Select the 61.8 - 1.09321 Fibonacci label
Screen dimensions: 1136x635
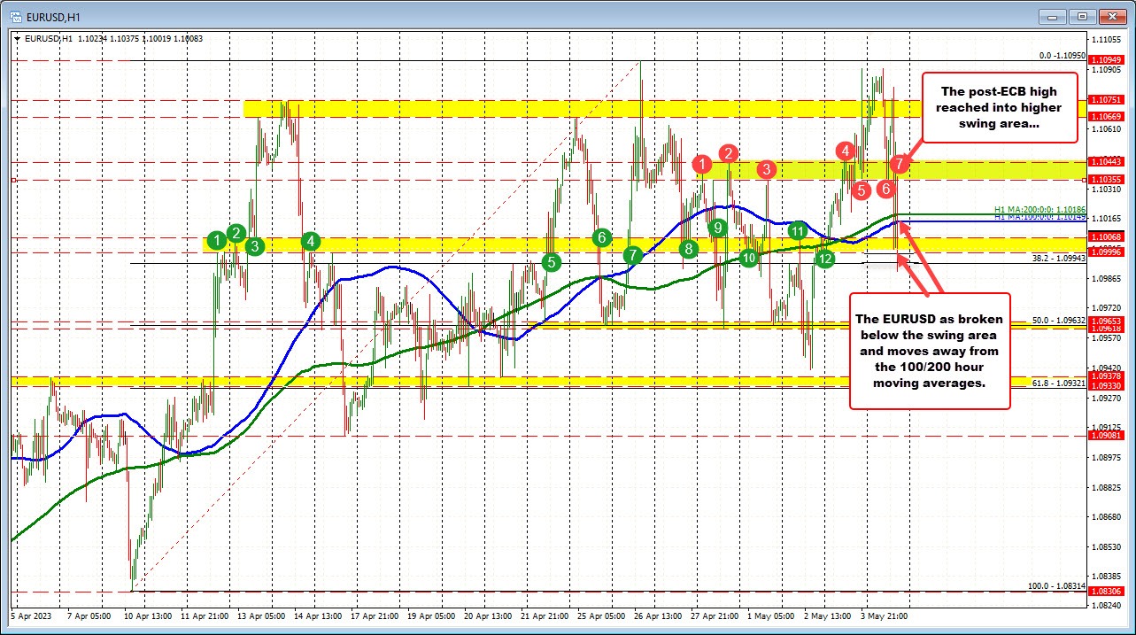(1058, 382)
